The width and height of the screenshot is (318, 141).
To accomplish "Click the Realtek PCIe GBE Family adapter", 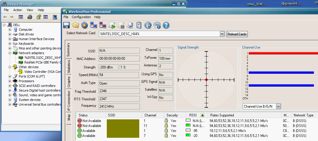I will (43, 62).
